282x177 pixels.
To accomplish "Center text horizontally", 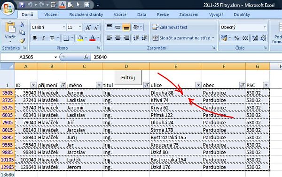I will click(118, 38).
